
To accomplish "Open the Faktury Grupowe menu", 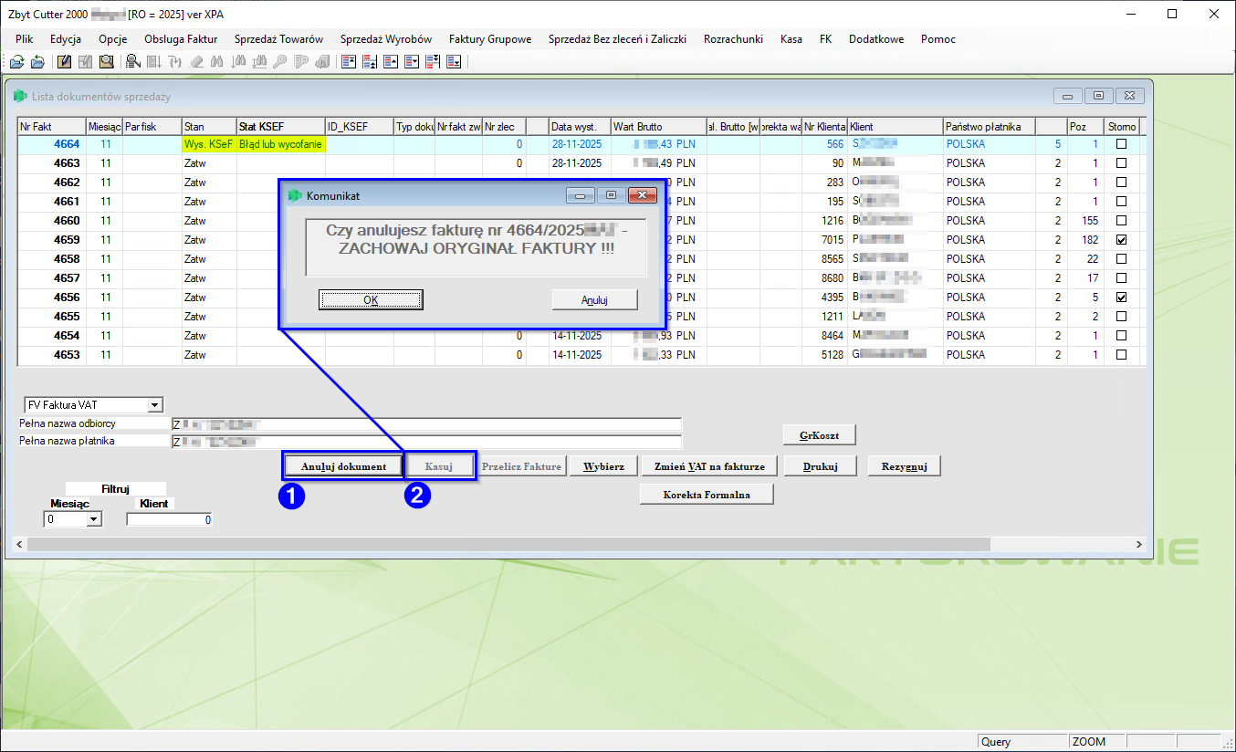I will coord(490,39).
